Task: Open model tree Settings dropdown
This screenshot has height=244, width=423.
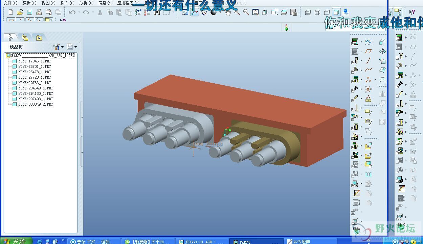Action: (x=59, y=47)
